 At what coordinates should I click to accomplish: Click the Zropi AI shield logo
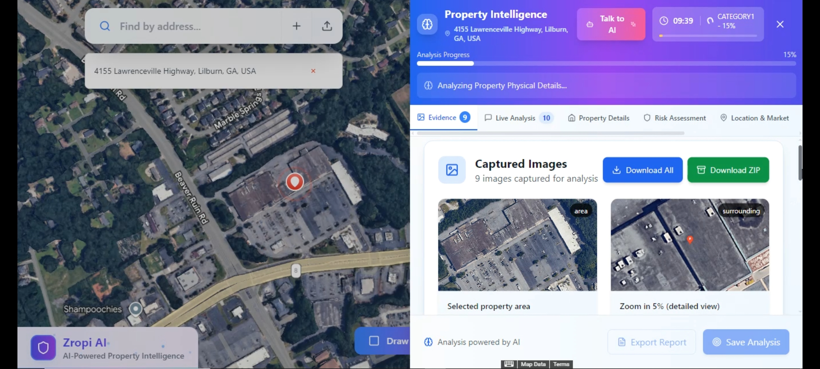tap(43, 347)
